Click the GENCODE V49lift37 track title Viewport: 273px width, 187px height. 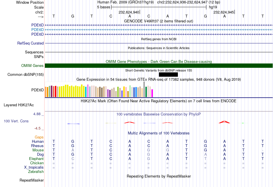[x=159, y=21]
